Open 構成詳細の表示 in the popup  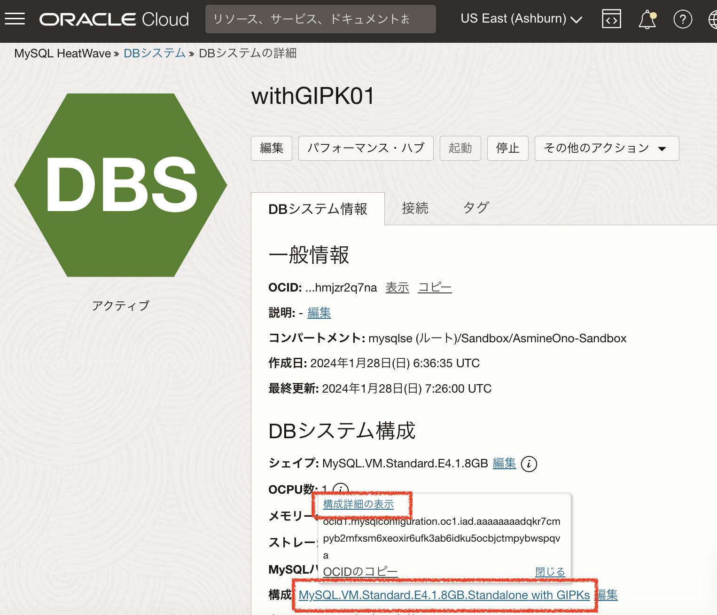358,504
